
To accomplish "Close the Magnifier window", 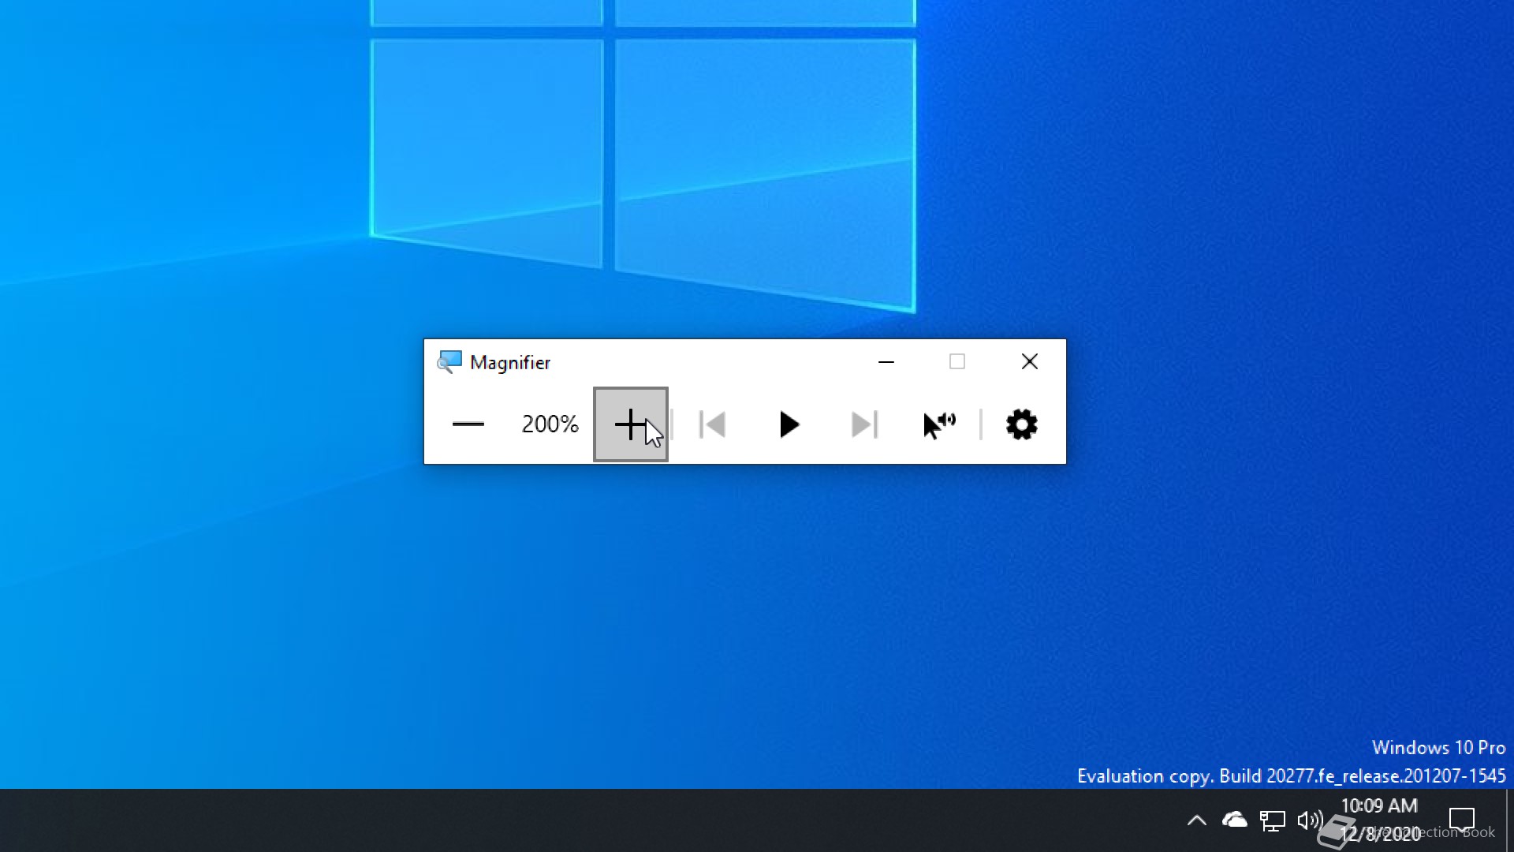I will 1030,362.
